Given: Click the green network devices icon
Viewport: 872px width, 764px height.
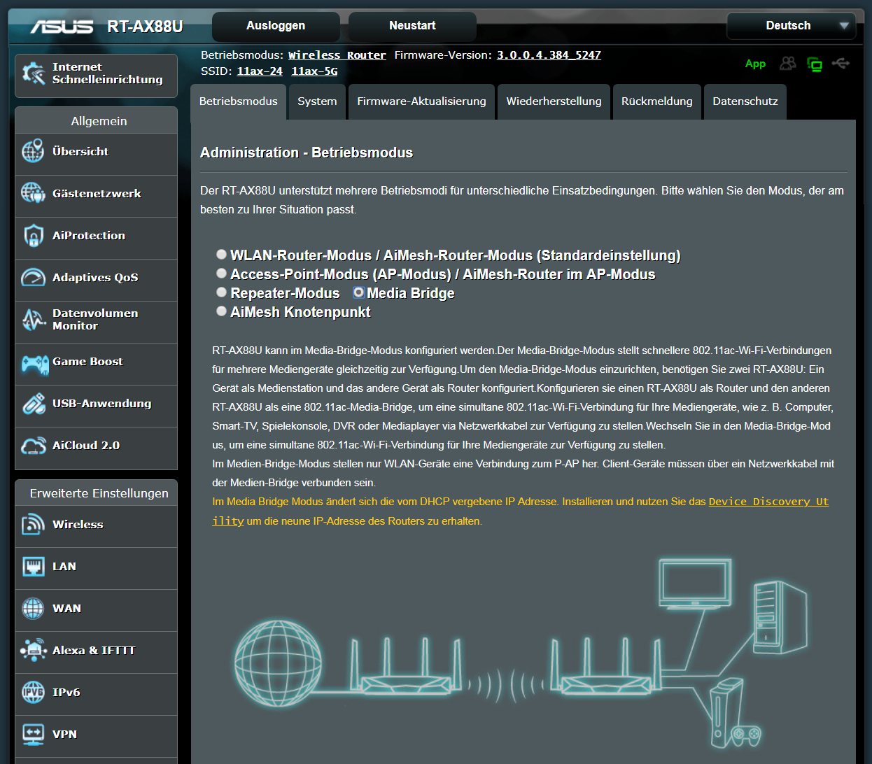Looking at the screenshot, I should point(815,64).
